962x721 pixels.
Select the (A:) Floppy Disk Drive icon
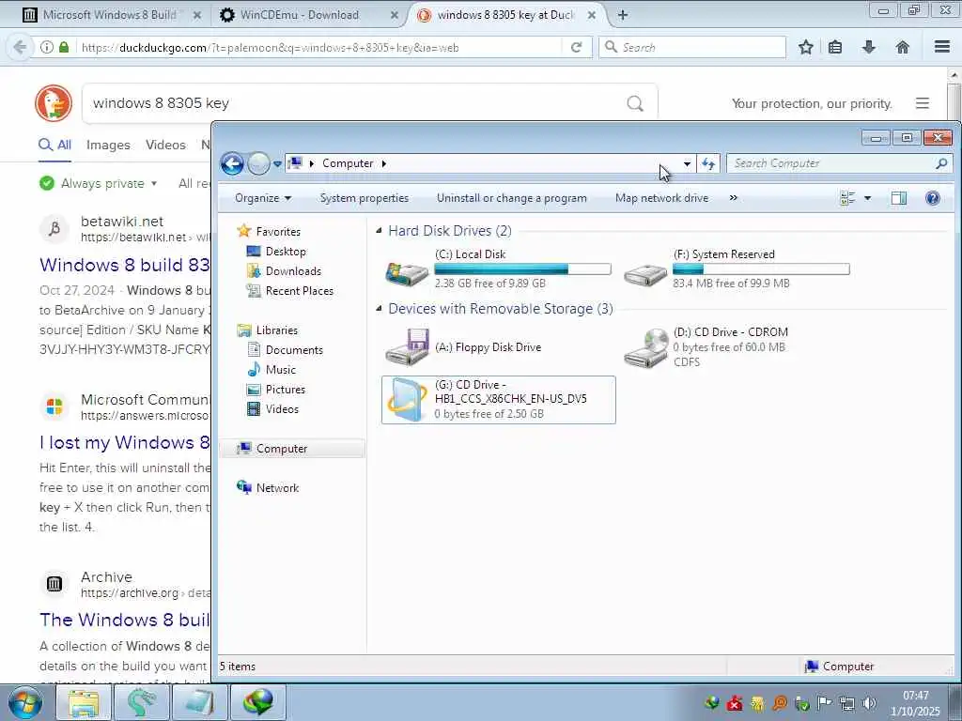(406, 347)
